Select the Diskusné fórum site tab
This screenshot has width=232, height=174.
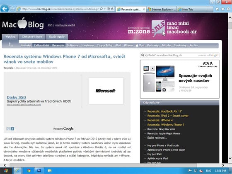(x=32, y=37)
